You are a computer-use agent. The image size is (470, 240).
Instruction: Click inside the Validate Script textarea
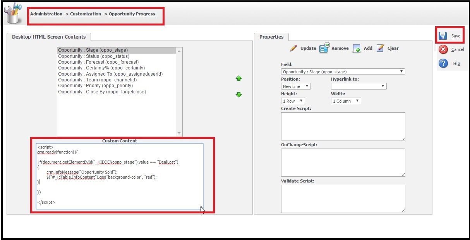(x=343, y=199)
